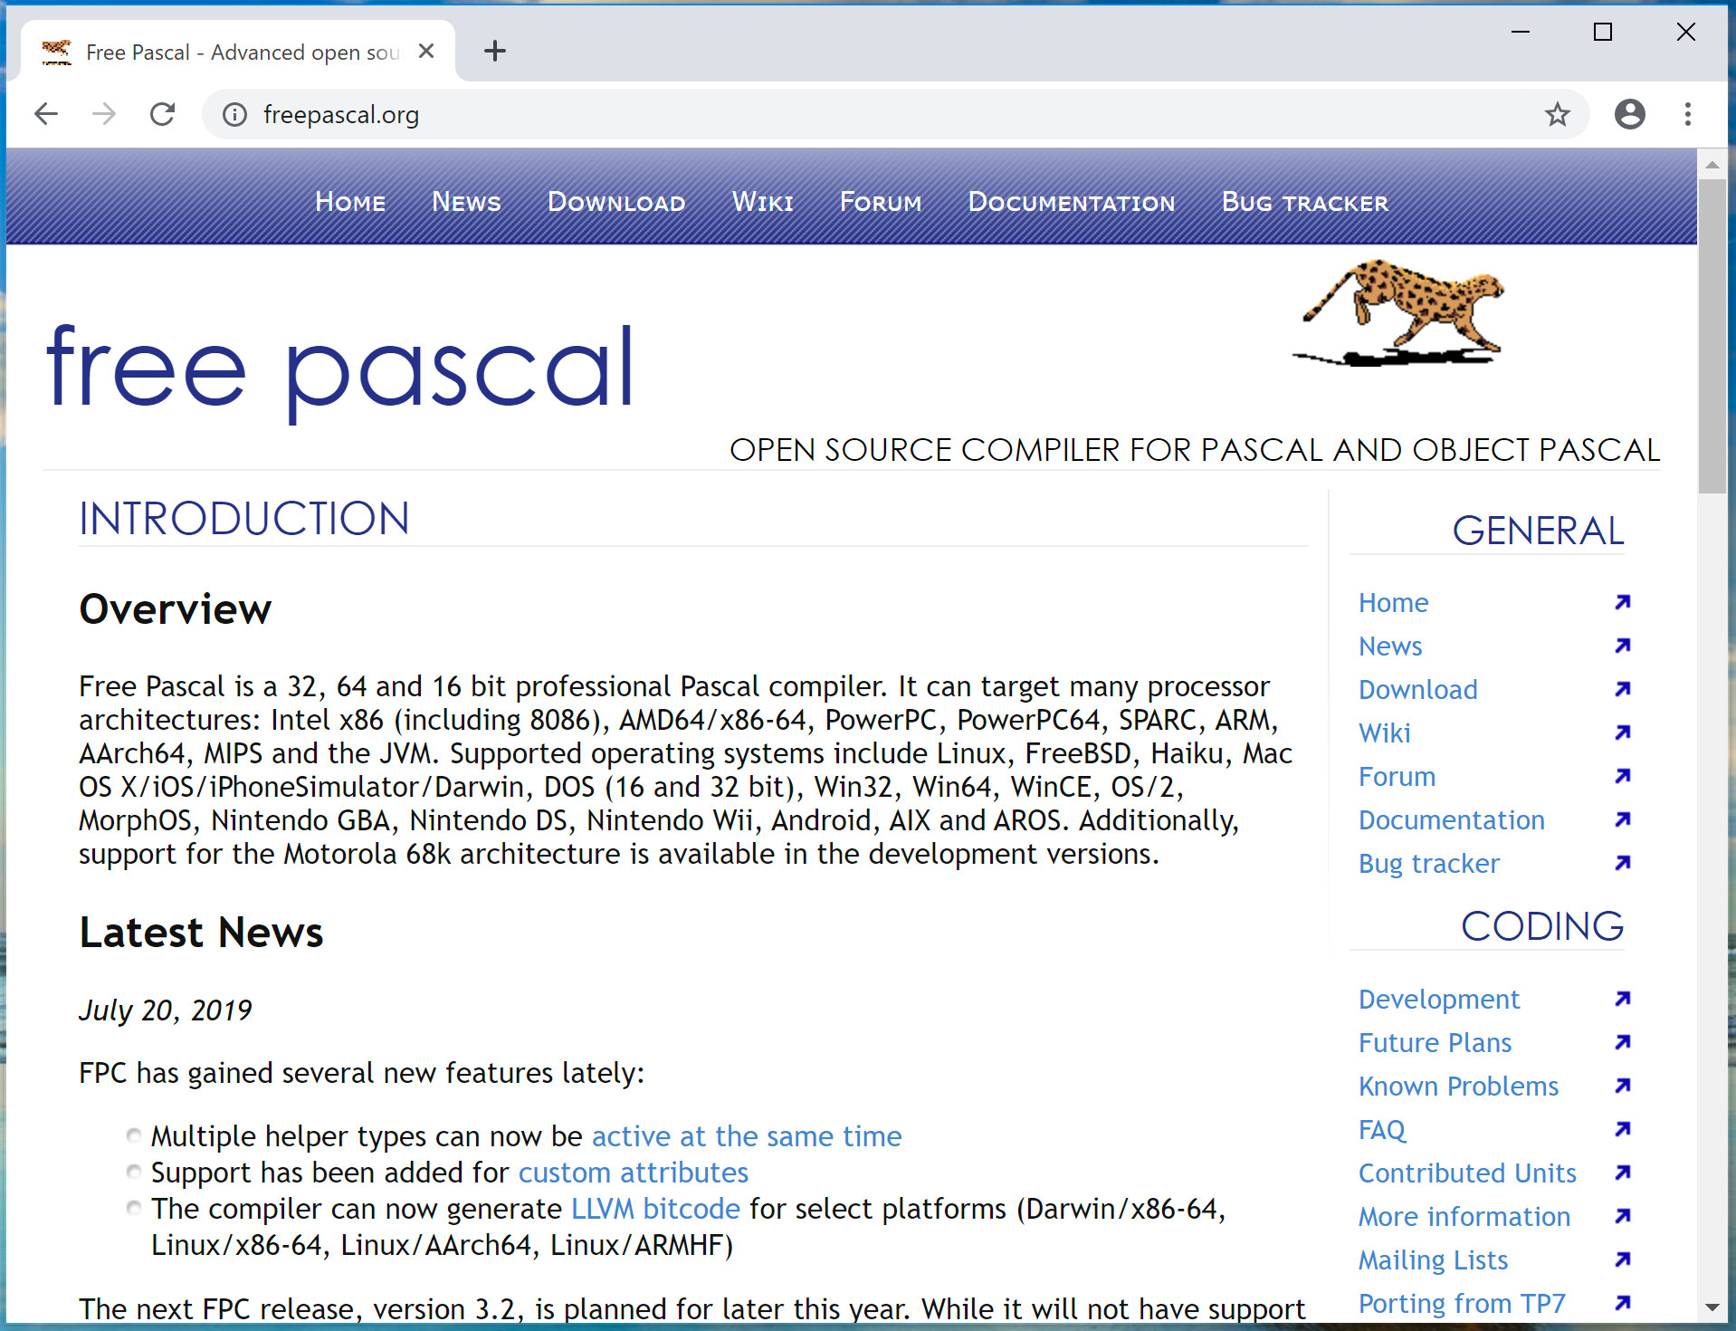This screenshot has height=1331, width=1736.
Task: Open Future Plans in Coding sidebar
Action: tap(1435, 1042)
